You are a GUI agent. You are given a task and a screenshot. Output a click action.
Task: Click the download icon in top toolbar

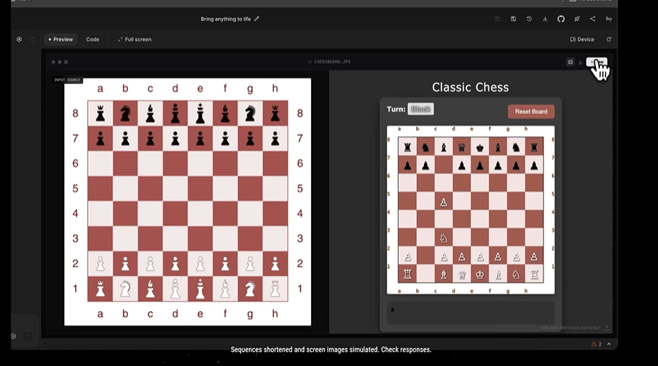[545, 19]
